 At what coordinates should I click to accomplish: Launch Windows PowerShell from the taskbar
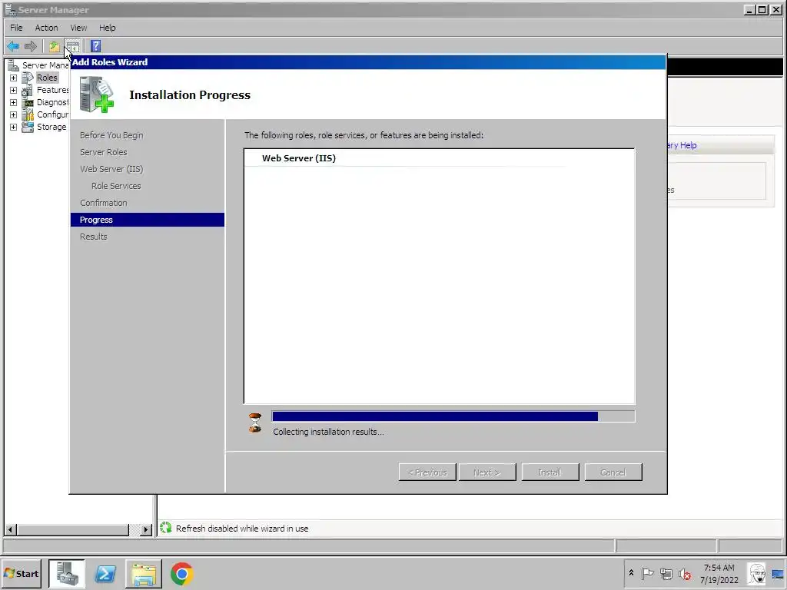coord(105,573)
